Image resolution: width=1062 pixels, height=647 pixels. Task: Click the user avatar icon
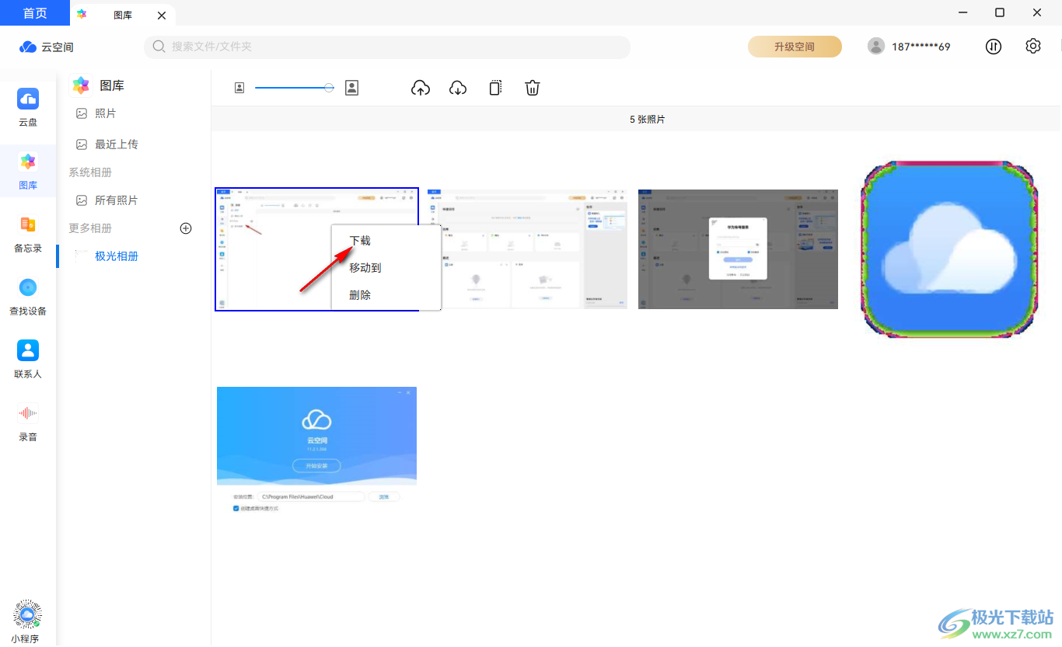point(876,47)
